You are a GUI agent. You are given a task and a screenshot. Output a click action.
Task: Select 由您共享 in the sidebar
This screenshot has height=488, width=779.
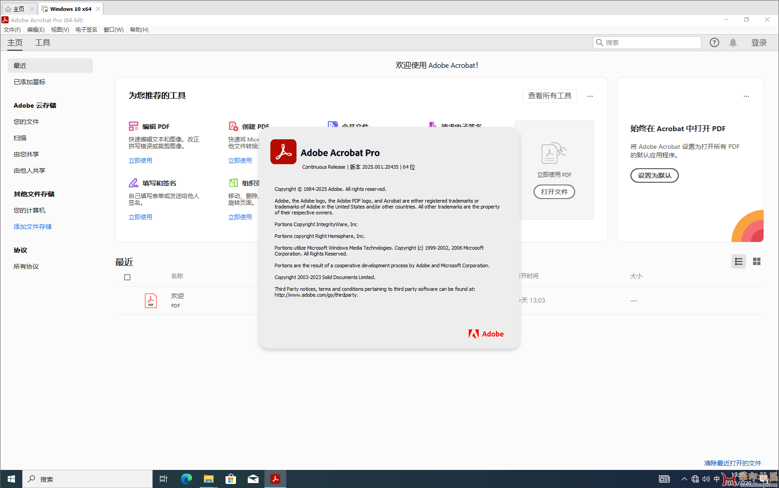pos(26,154)
